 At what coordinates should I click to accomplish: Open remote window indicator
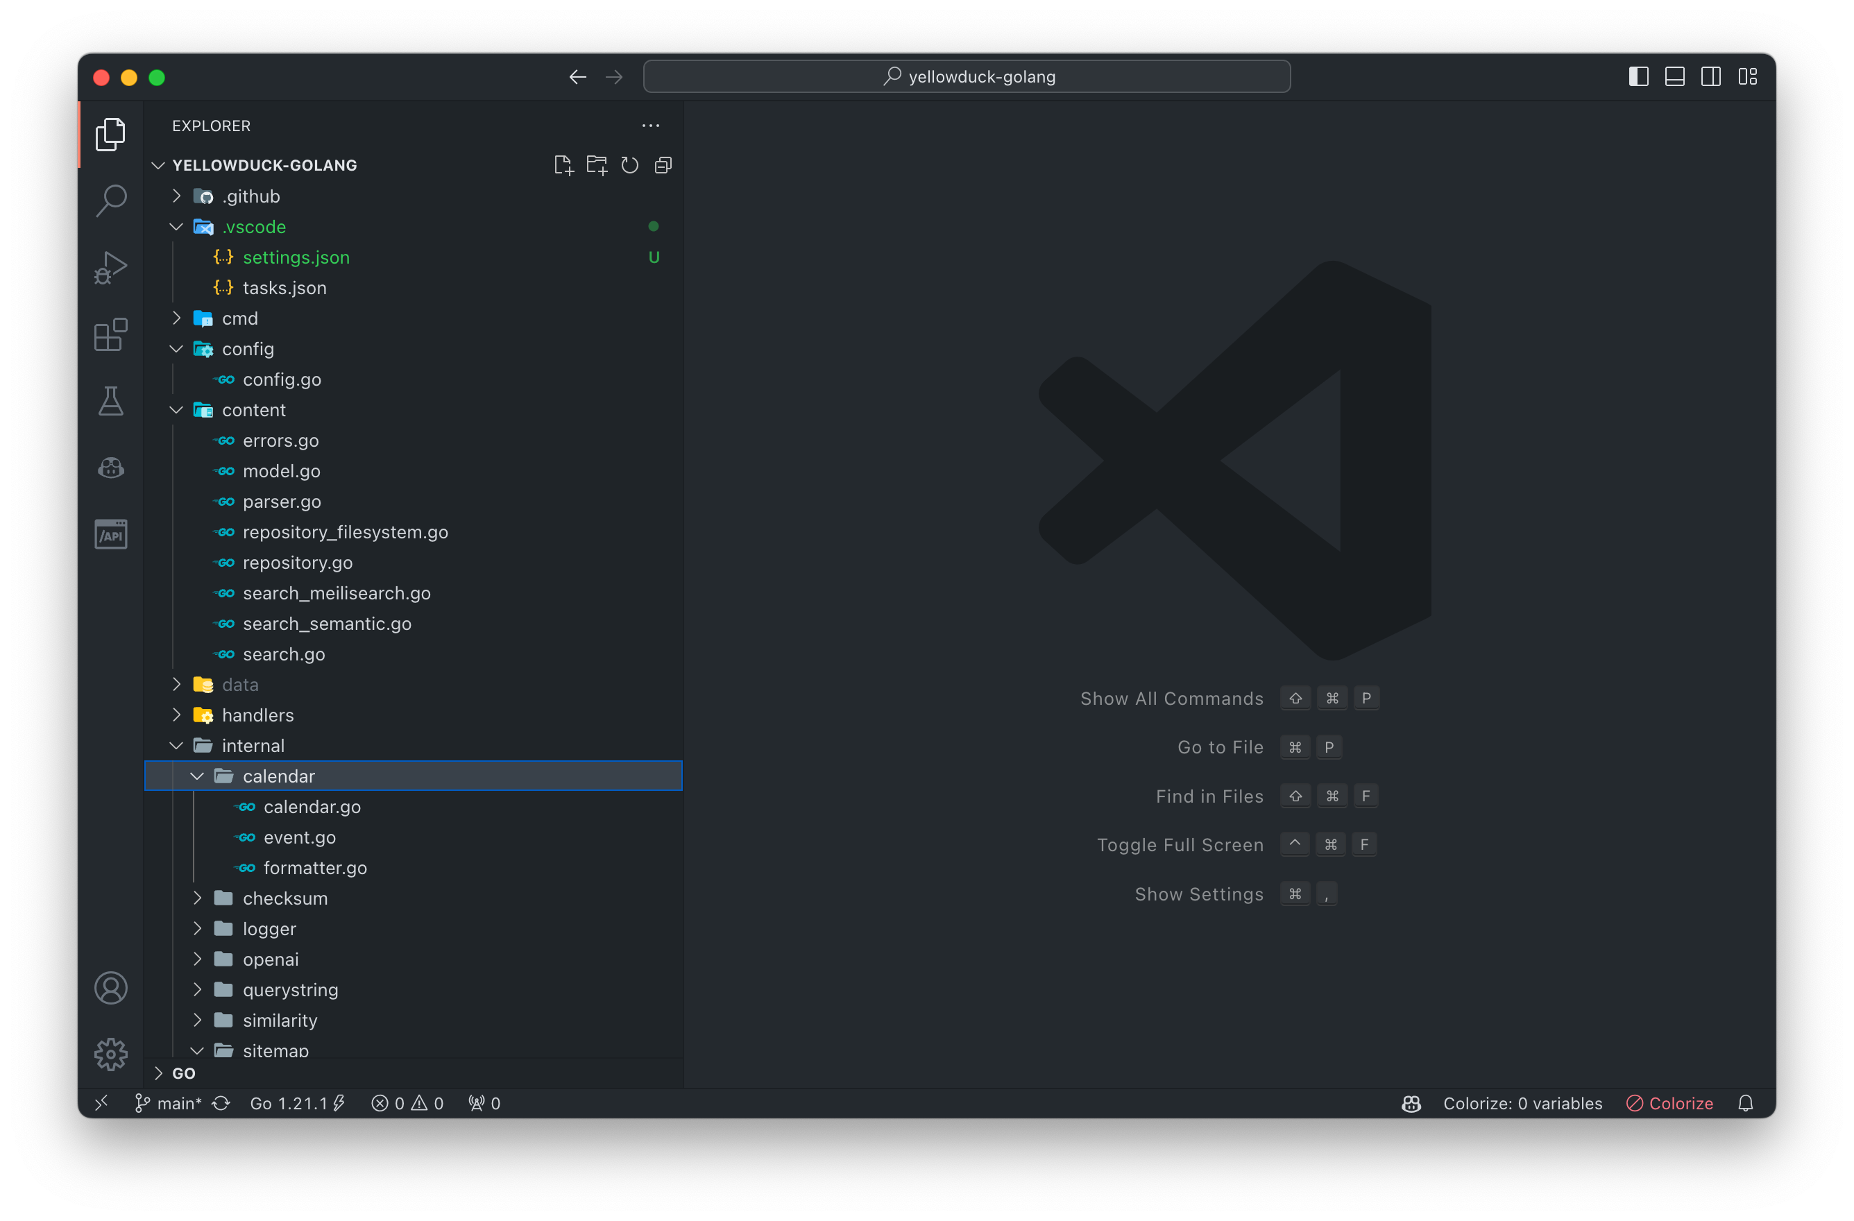(x=101, y=1102)
